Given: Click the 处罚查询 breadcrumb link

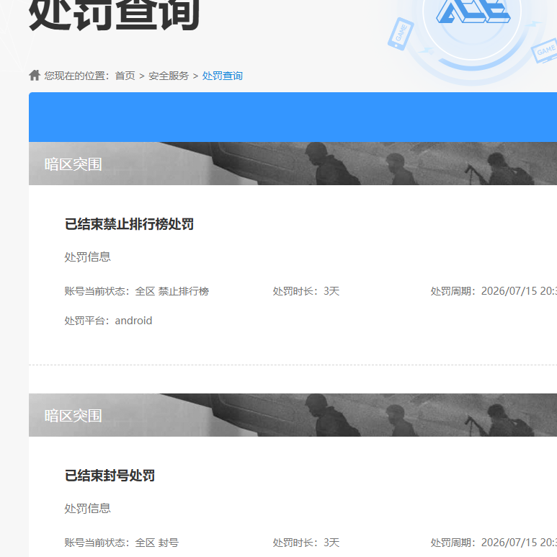Looking at the screenshot, I should 223,76.
